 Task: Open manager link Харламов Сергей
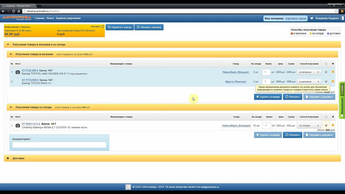click(296, 19)
